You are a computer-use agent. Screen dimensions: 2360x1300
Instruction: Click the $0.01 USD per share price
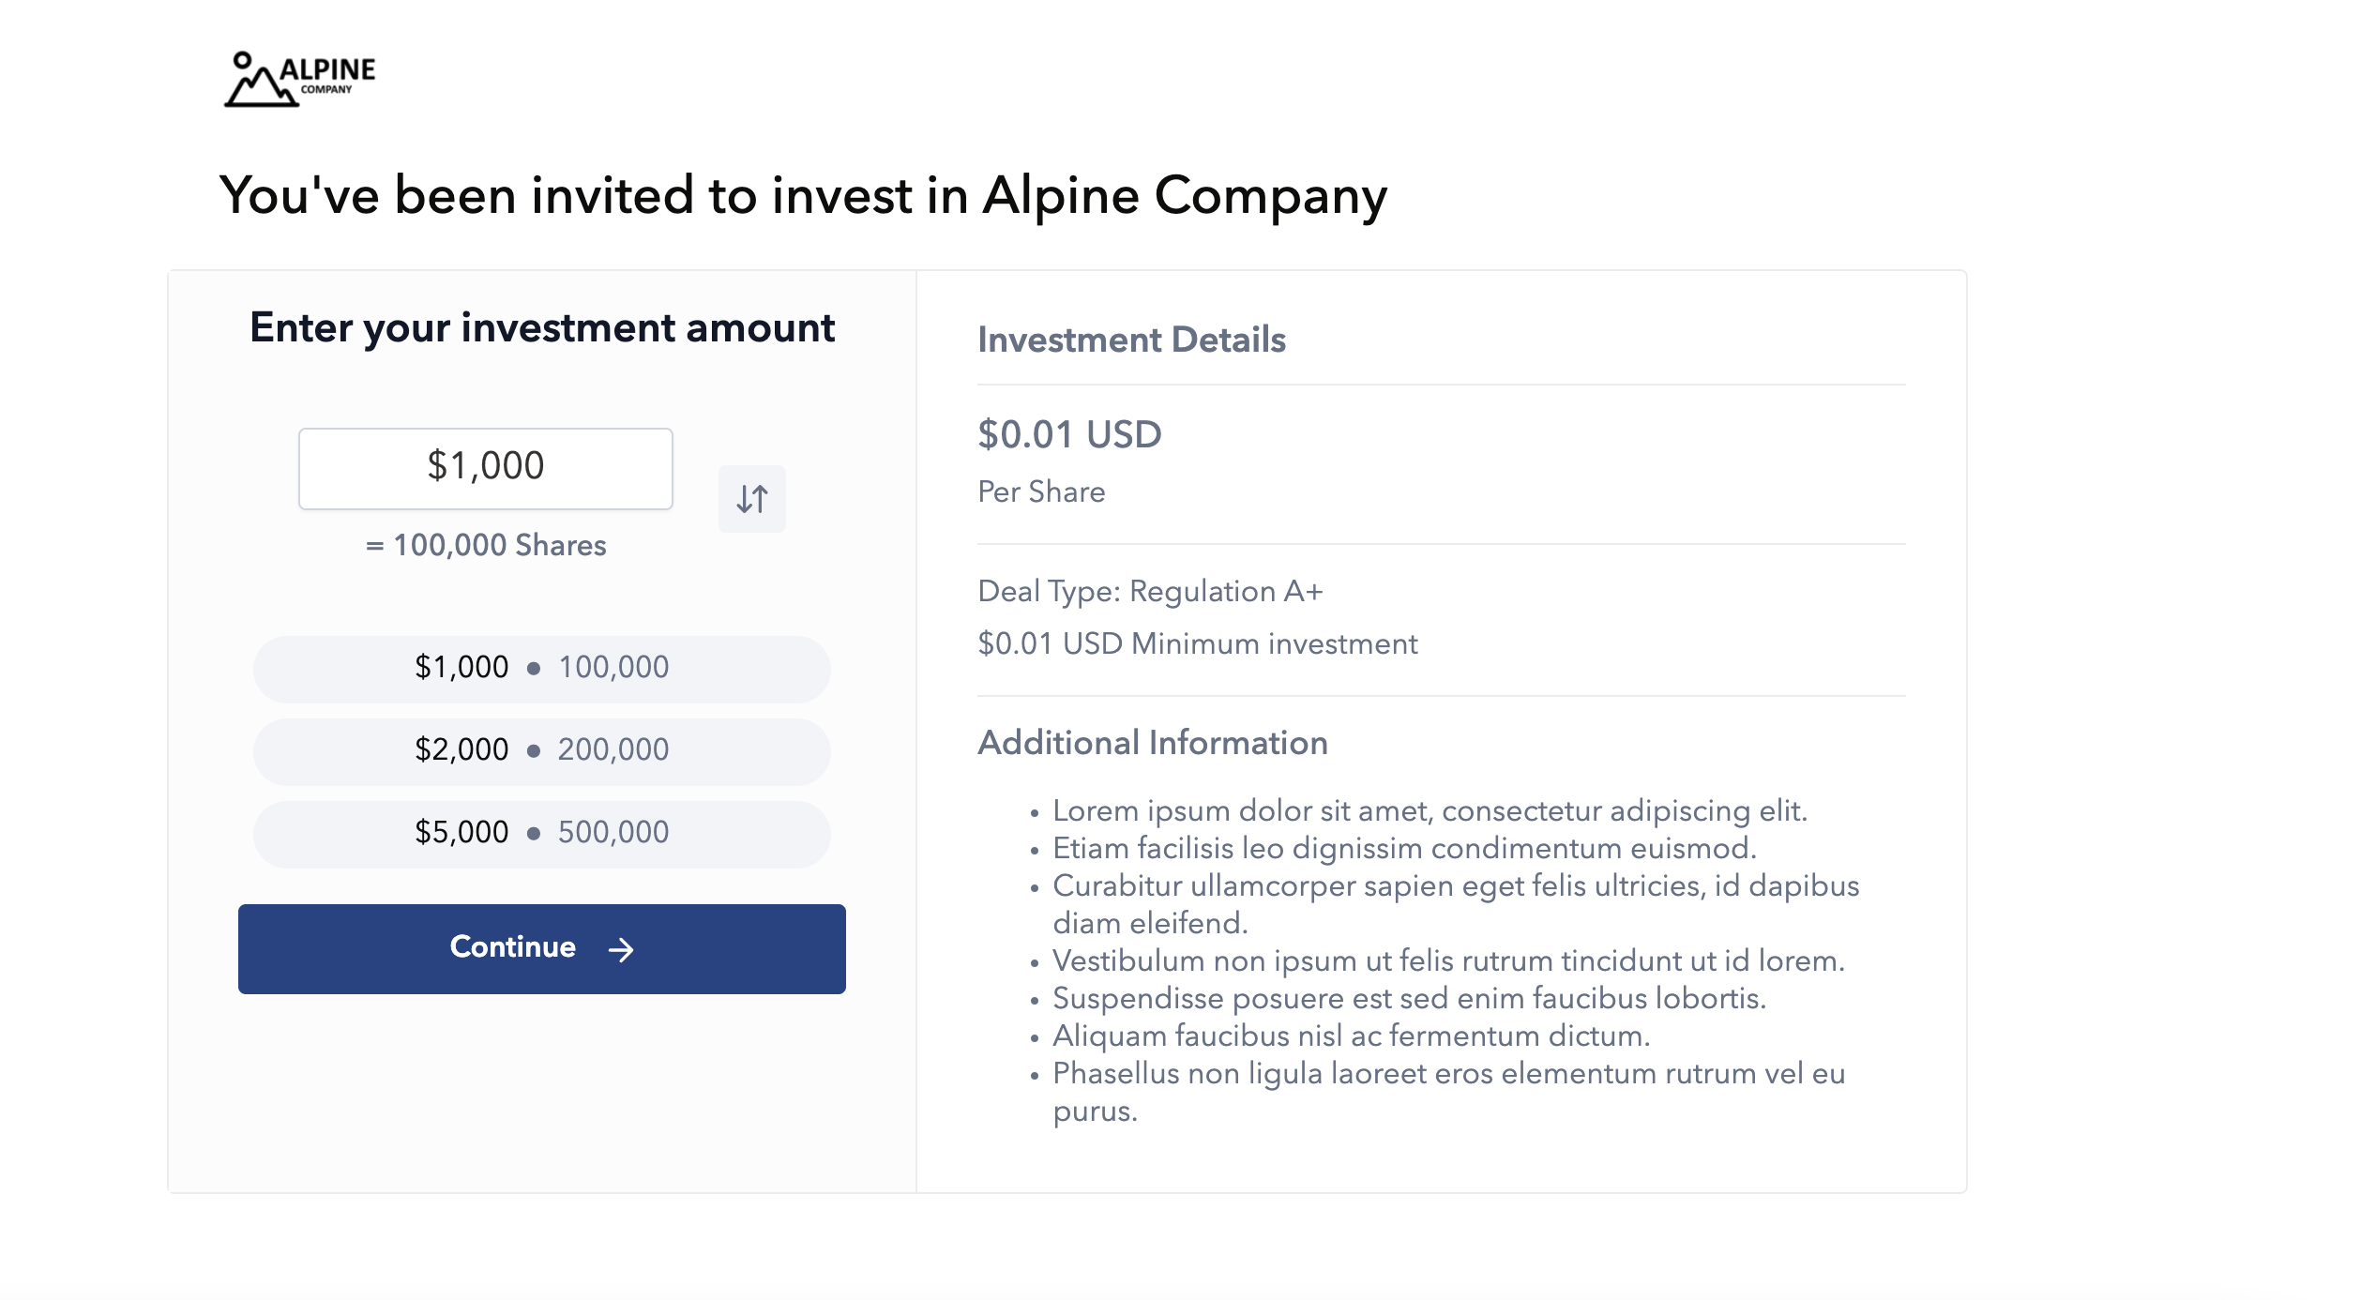[1069, 434]
